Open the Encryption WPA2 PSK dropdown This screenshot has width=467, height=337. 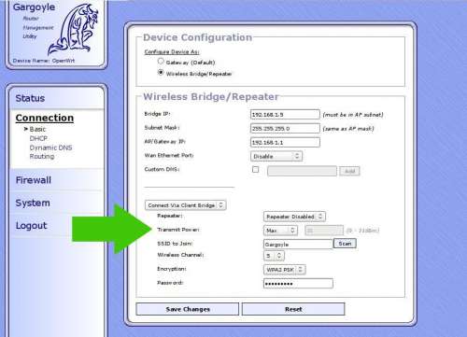coord(284,270)
